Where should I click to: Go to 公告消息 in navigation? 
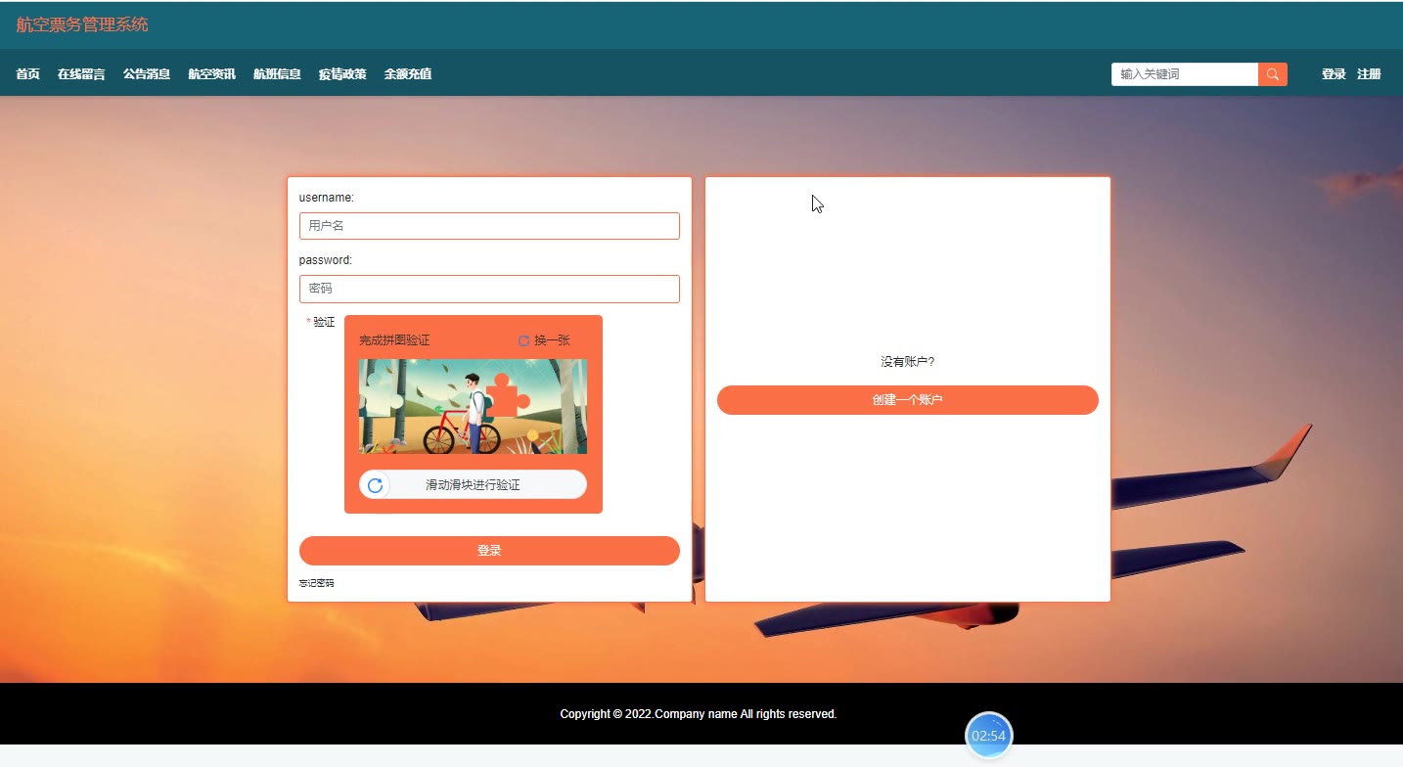point(147,74)
